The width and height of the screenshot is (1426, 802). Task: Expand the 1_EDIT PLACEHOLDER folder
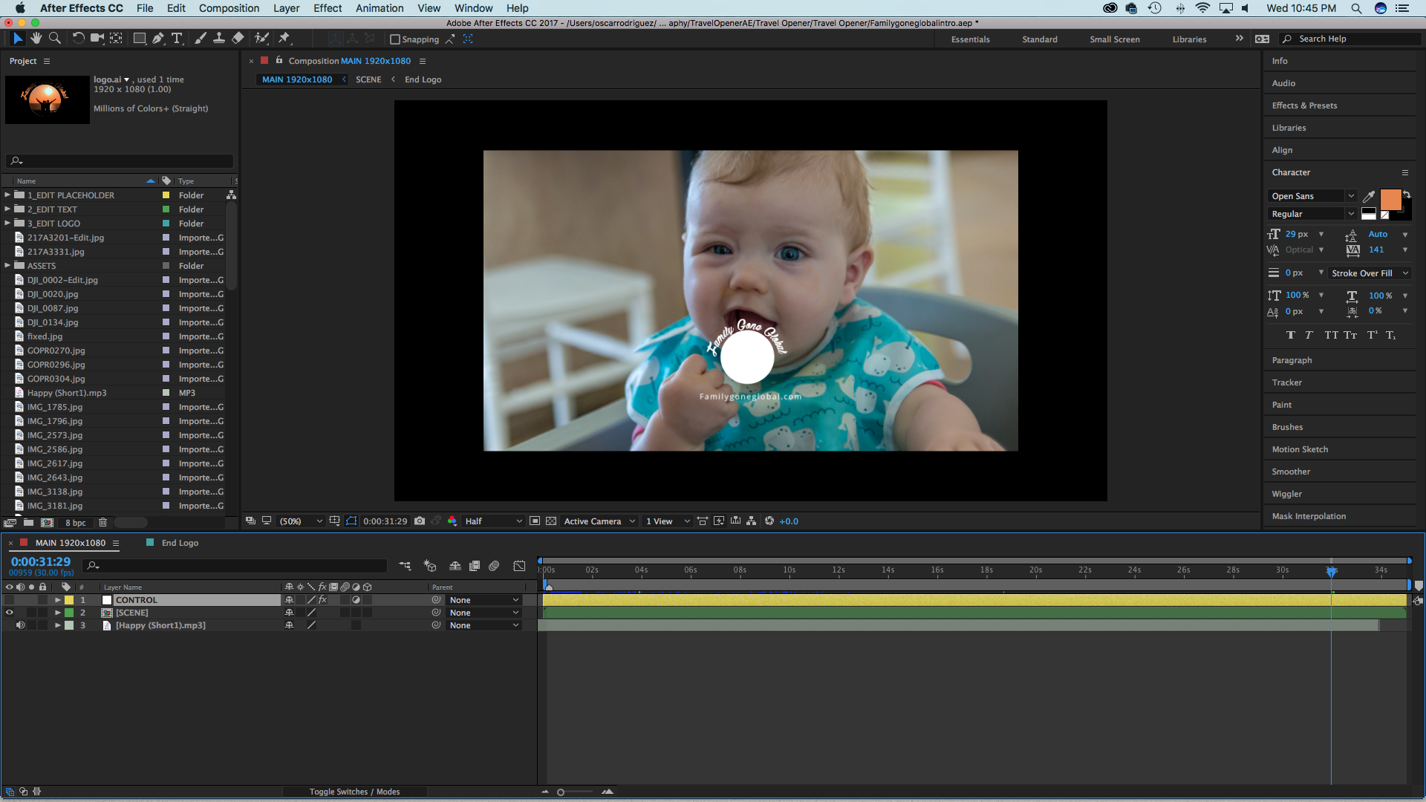(7, 194)
